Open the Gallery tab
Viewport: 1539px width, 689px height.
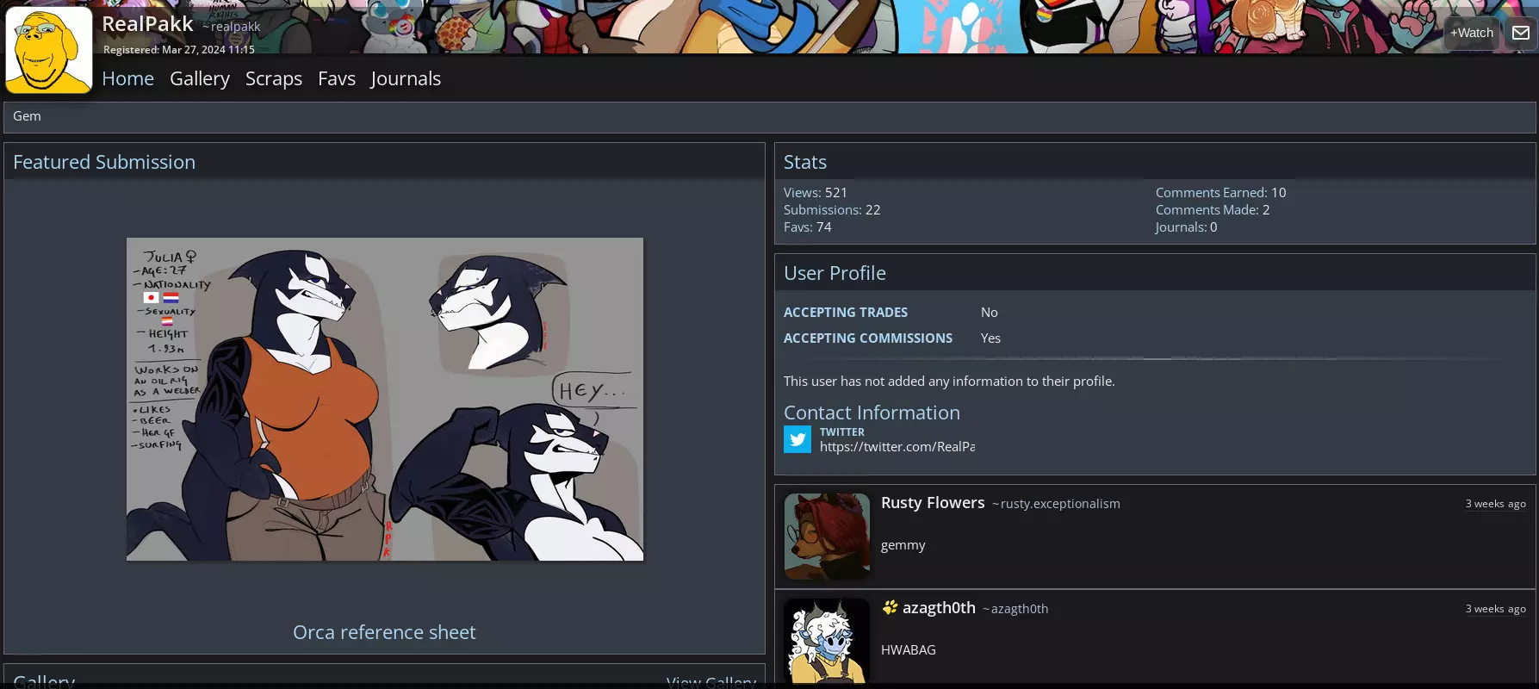pyautogui.click(x=200, y=78)
